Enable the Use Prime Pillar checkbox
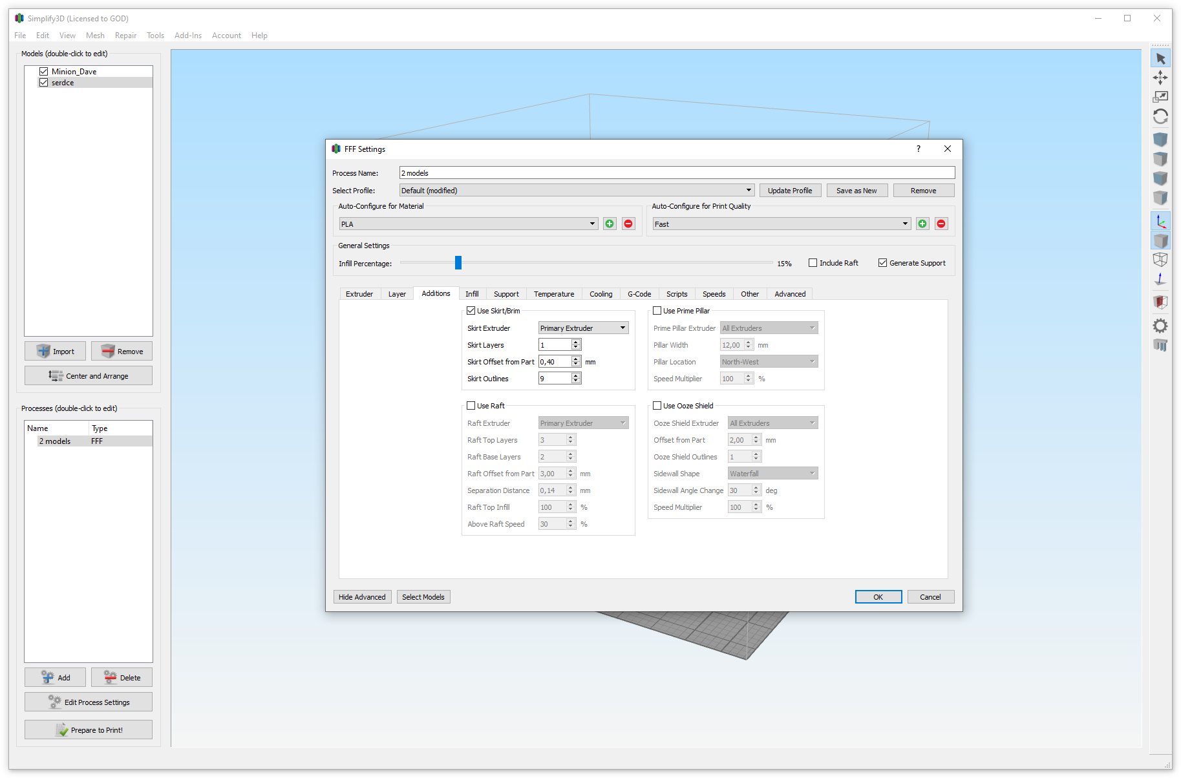 click(657, 311)
